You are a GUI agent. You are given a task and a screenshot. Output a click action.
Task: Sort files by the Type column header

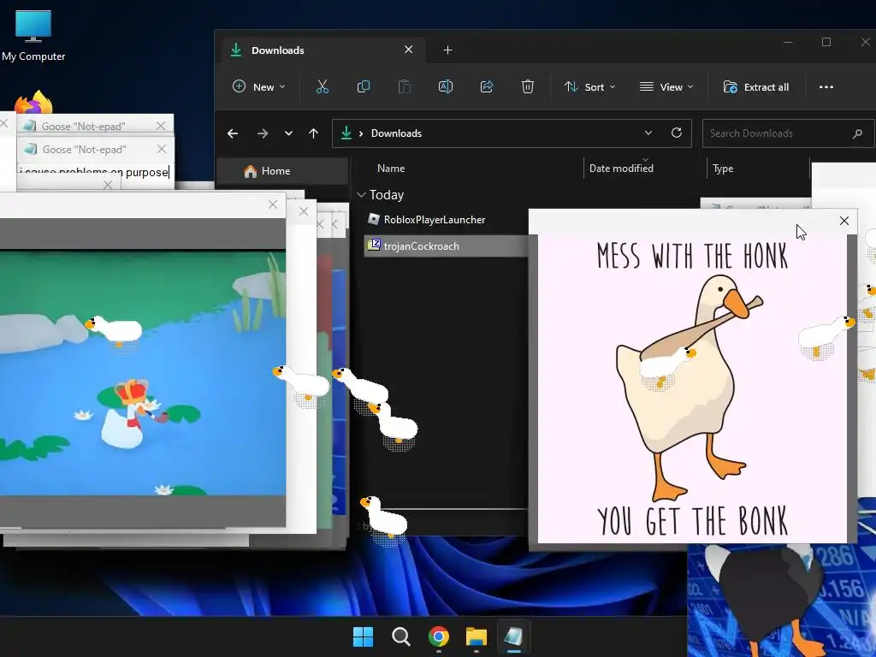pos(722,169)
